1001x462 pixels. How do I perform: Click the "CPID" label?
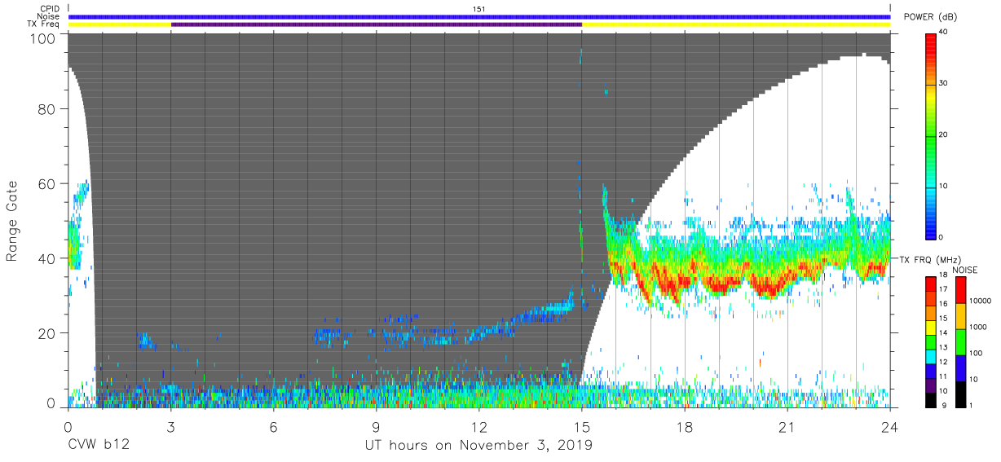coord(50,9)
